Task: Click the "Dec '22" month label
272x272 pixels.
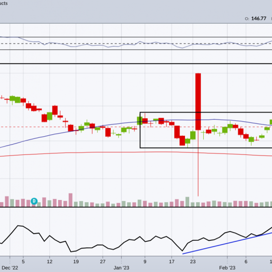Action: pyautogui.click(x=10, y=268)
